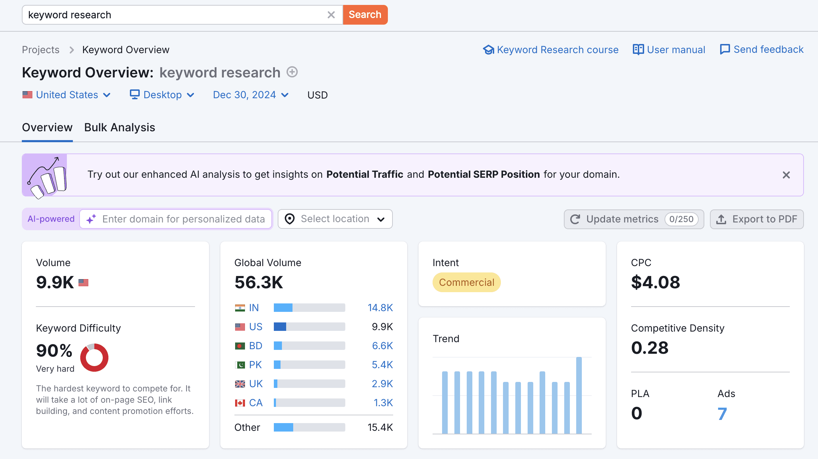Expand the United States country dropdown

(x=67, y=94)
